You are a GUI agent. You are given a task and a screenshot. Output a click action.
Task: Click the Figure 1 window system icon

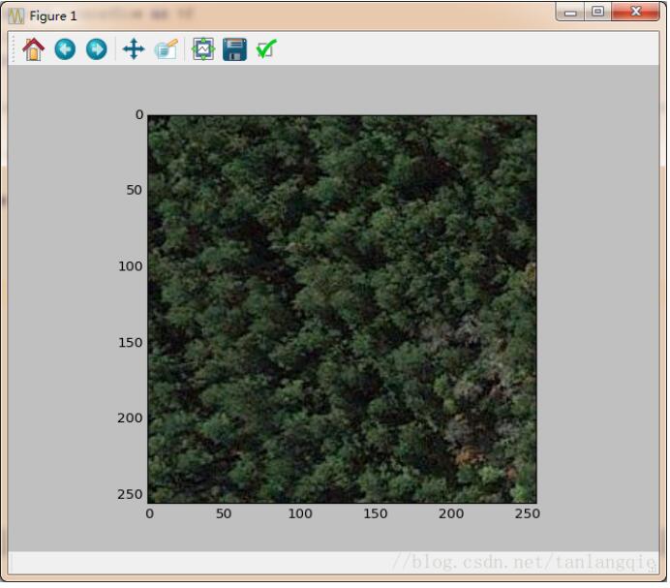pyautogui.click(x=16, y=15)
